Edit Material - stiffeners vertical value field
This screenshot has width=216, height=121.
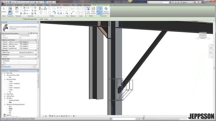28,42
